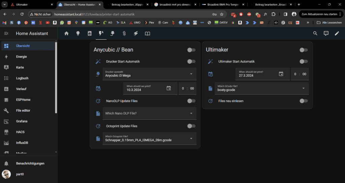This screenshot has width=345, height=183.
Task: Open the book icon view tab
Action: coord(148,33)
